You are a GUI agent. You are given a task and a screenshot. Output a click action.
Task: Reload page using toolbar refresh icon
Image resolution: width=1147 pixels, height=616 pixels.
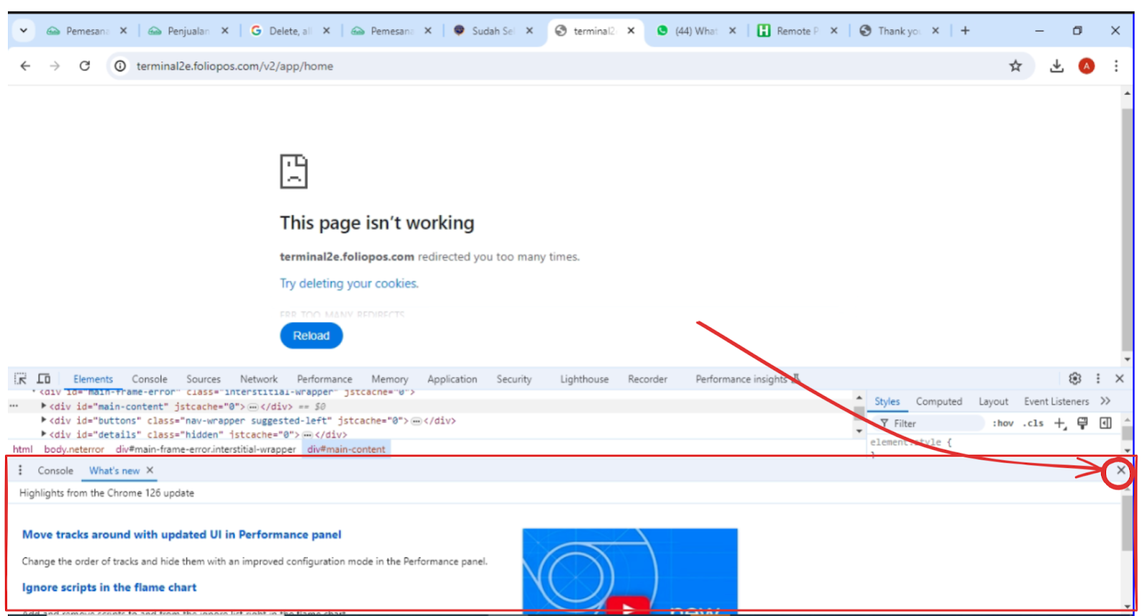coord(85,66)
